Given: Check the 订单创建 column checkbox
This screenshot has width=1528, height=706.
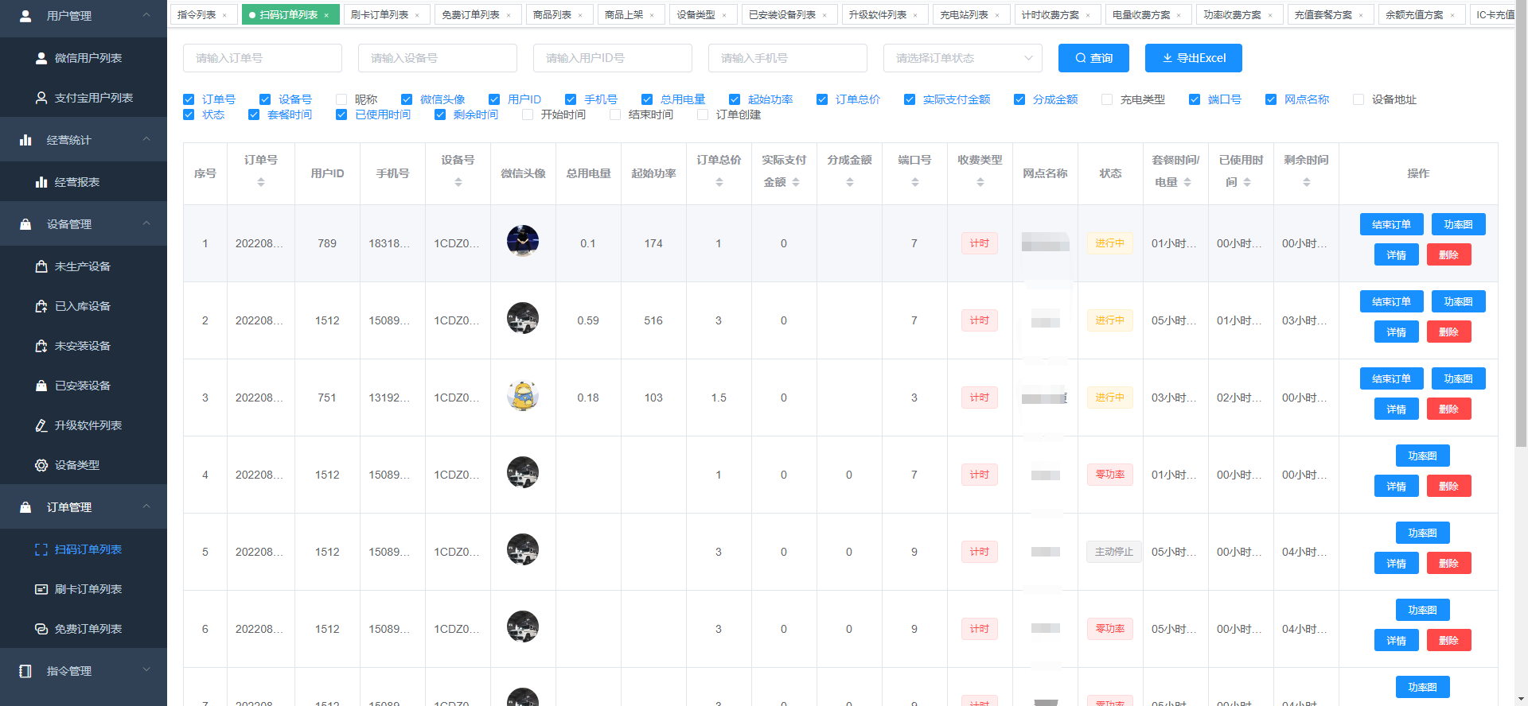Looking at the screenshot, I should 703,114.
